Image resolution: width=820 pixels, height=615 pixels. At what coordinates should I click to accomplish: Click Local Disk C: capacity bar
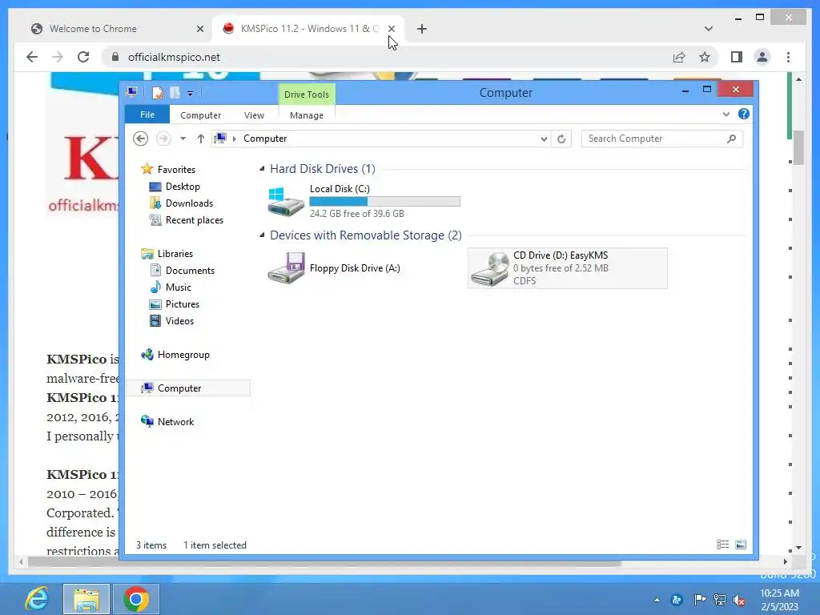pos(385,201)
